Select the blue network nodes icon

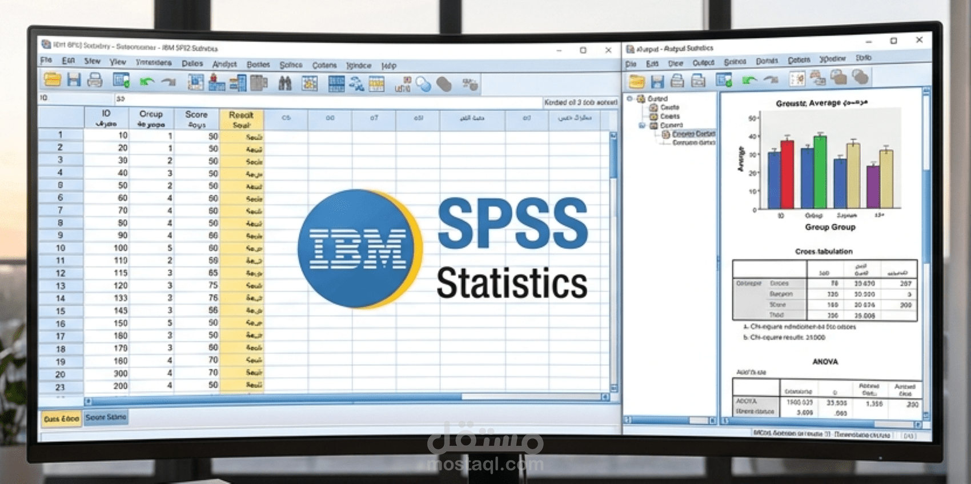pos(357,84)
